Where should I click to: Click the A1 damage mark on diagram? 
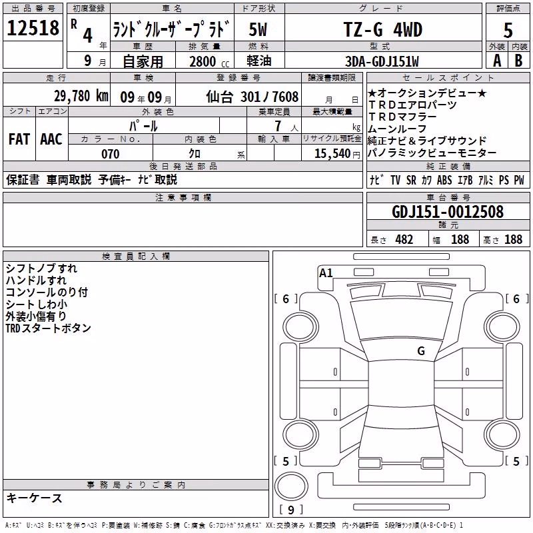tap(326, 273)
